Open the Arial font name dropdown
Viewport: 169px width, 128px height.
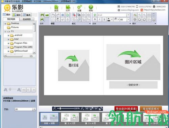(128, 15)
